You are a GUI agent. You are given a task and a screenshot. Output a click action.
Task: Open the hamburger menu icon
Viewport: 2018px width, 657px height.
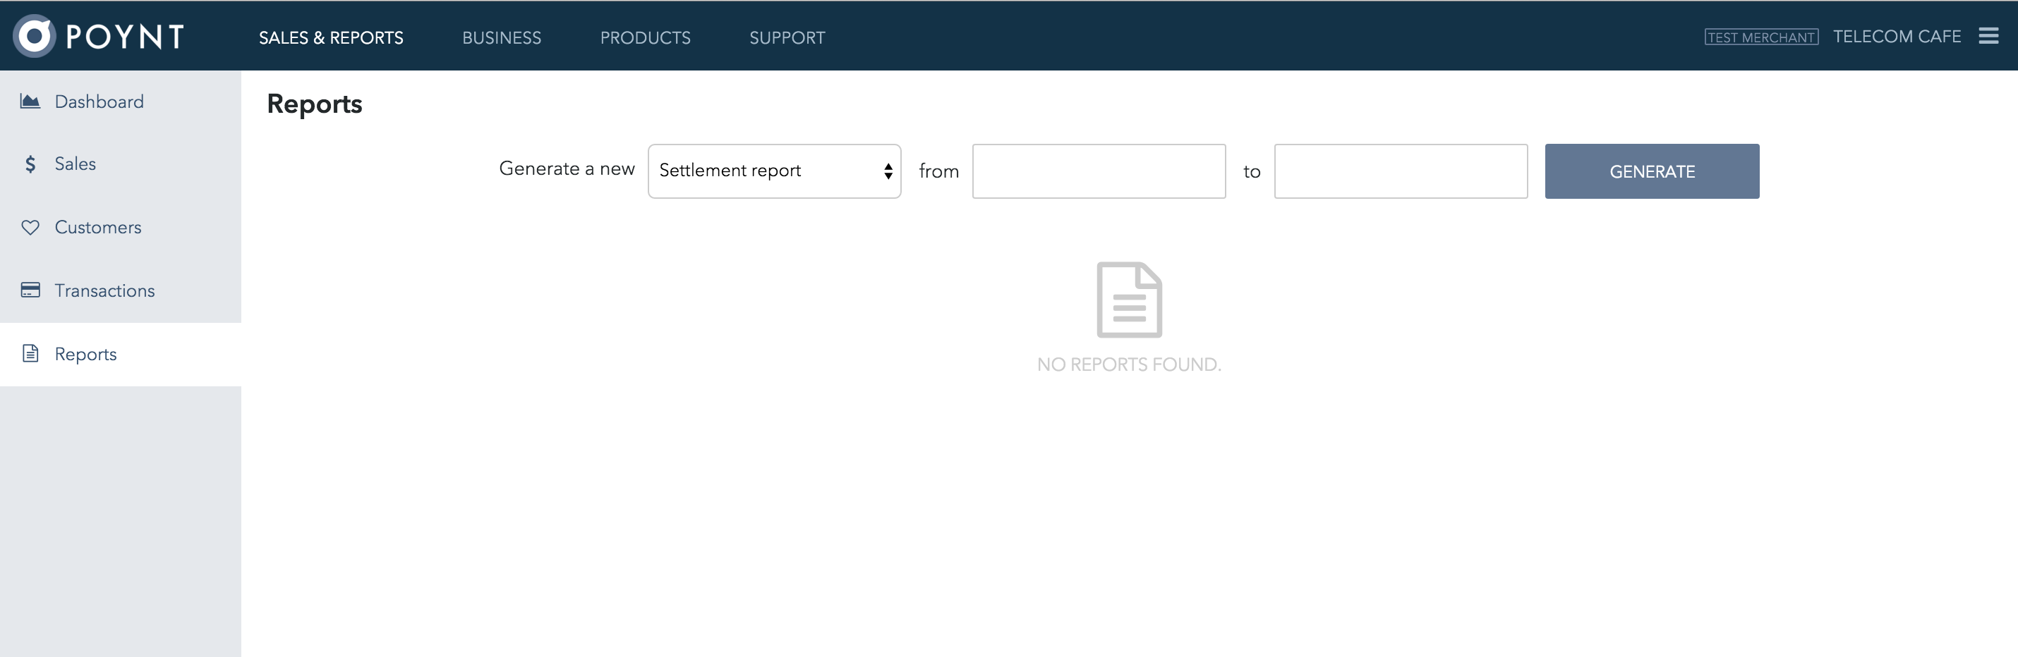[x=1988, y=36]
